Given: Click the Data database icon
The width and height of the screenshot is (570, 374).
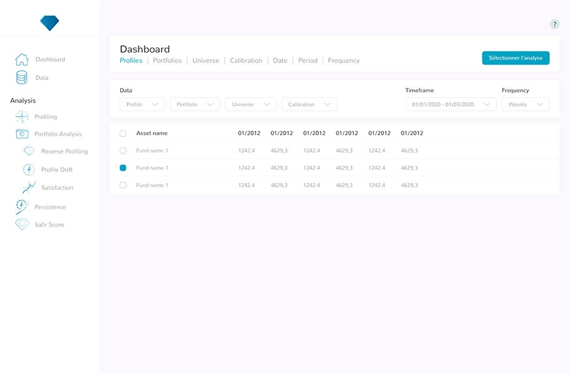Looking at the screenshot, I should point(22,78).
